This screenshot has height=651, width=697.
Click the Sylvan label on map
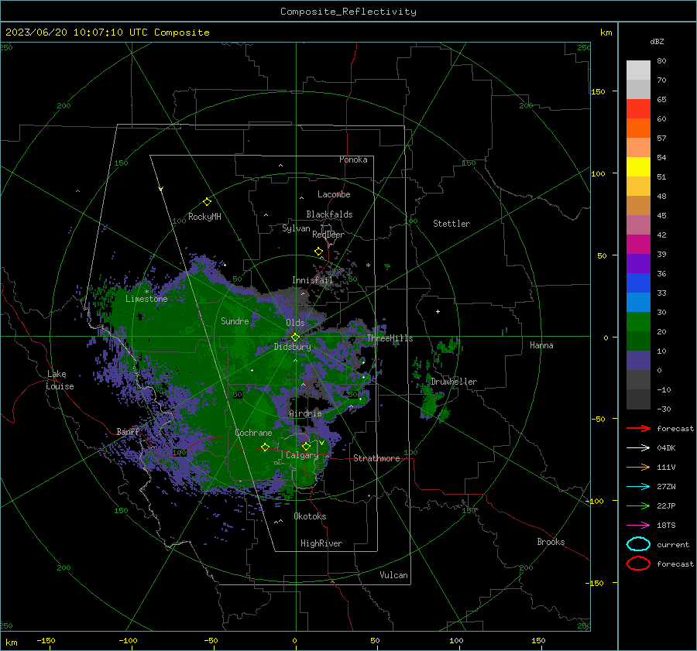(x=296, y=228)
